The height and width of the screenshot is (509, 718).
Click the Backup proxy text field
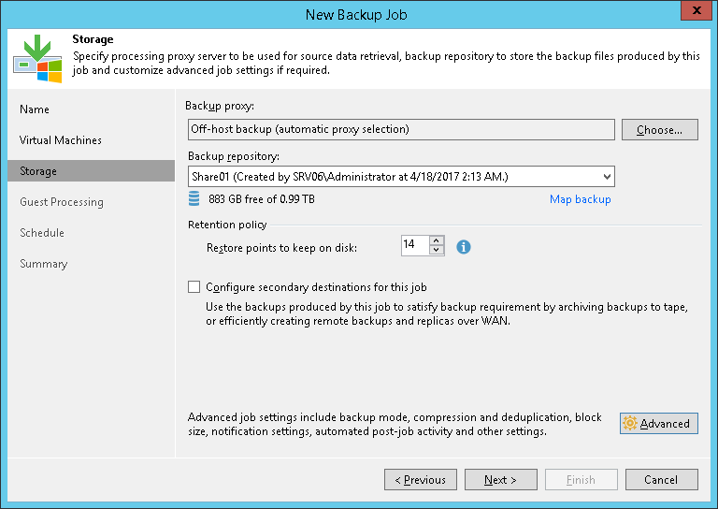[x=399, y=129]
